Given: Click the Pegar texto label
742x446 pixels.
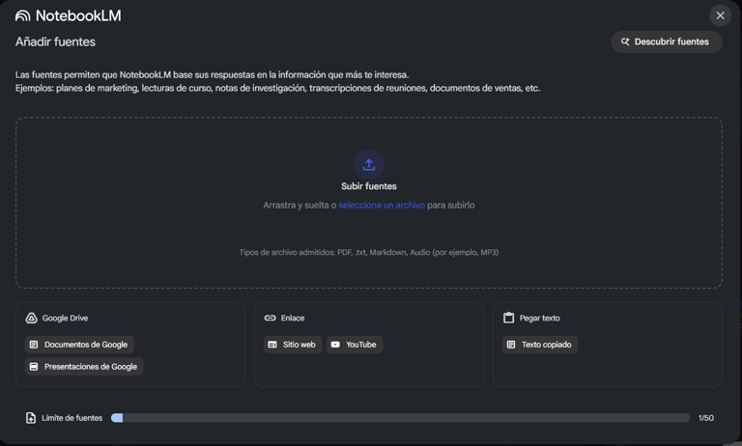Looking at the screenshot, I should pyautogui.click(x=539, y=318).
